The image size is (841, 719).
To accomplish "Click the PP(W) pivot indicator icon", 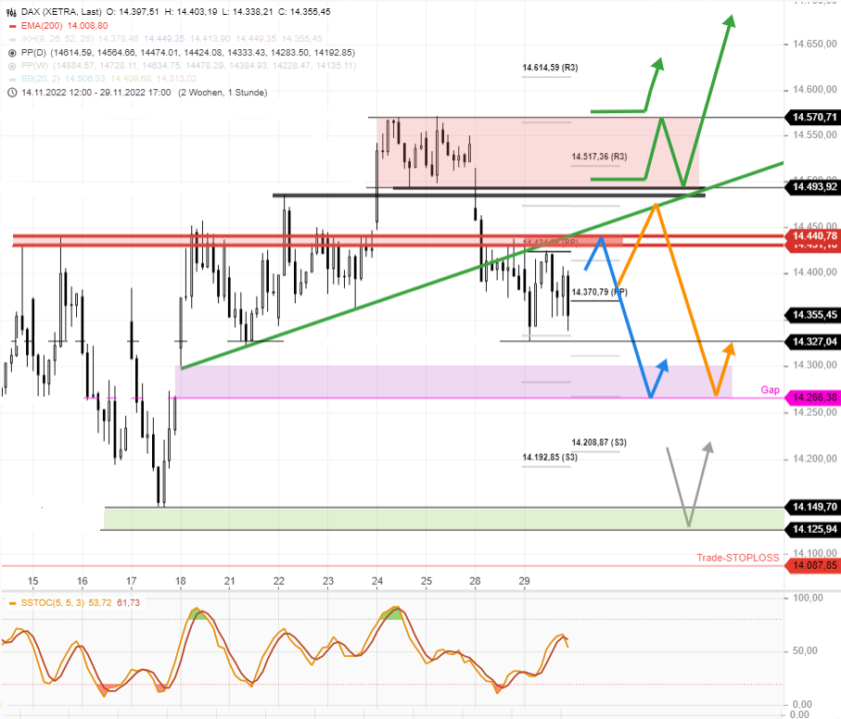I will point(12,67).
